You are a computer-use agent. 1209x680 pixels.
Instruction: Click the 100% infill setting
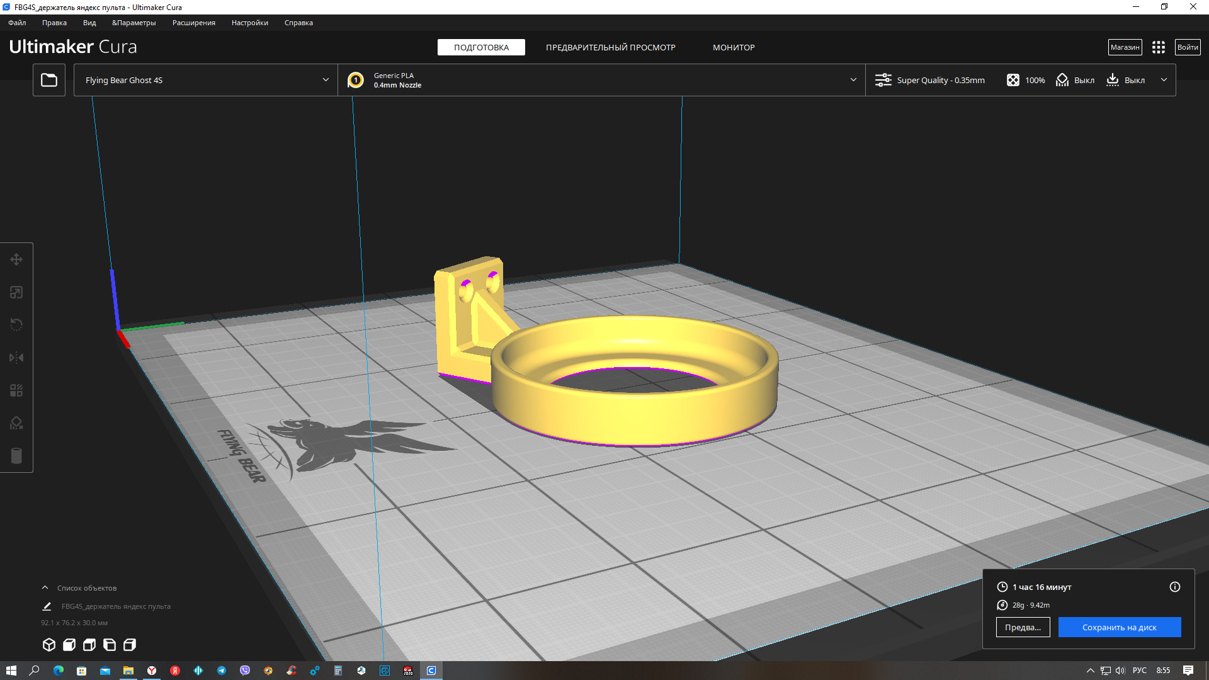tap(1026, 80)
